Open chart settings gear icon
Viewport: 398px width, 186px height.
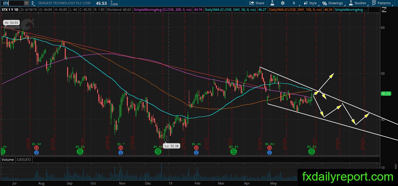283,3
